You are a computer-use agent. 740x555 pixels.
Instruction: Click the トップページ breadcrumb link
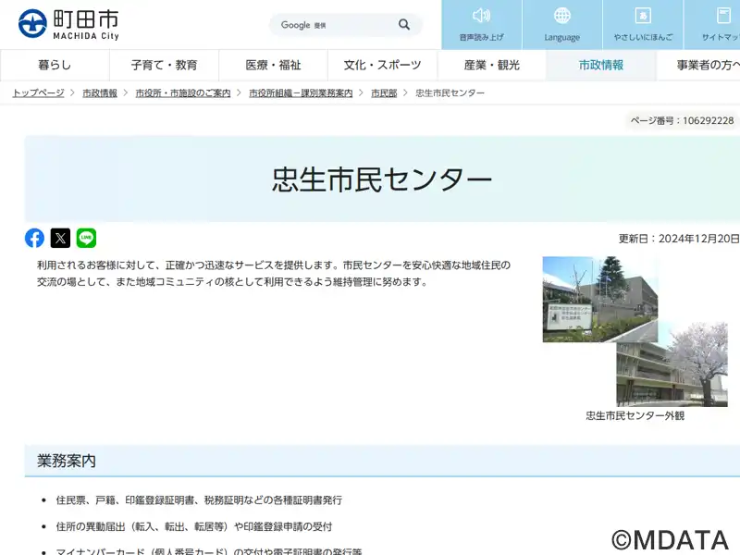pyautogui.click(x=38, y=93)
